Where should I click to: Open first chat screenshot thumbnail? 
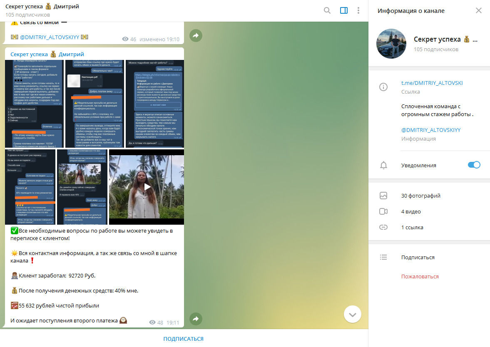pos(35,104)
